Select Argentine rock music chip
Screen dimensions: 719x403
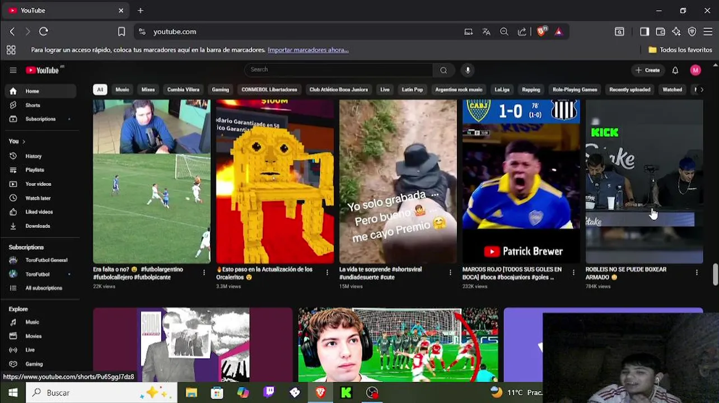click(x=459, y=90)
